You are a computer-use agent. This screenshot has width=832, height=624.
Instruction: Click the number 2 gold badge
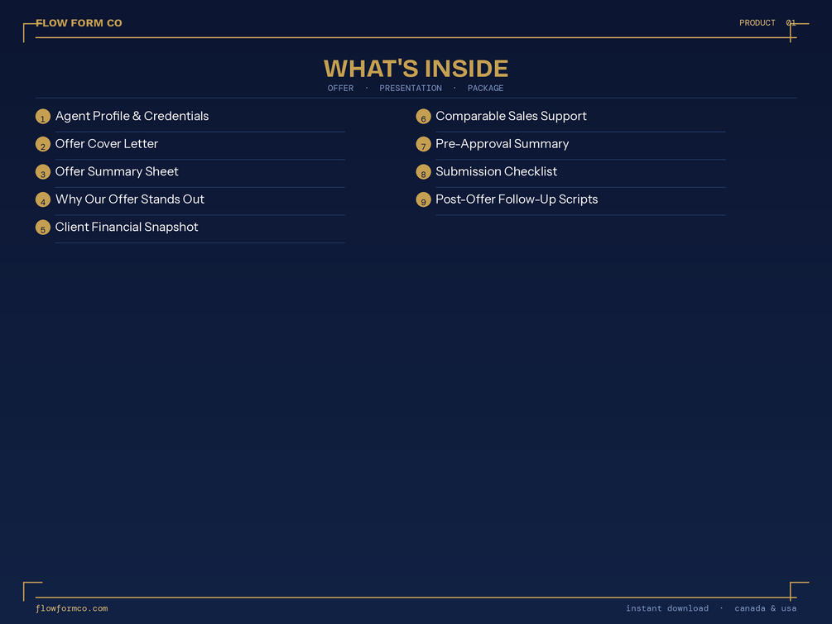(43, 144)
